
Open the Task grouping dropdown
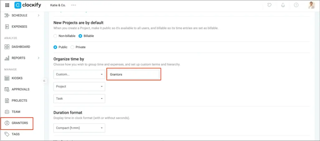(x=79, y=98)
